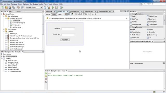Open the Debug Project dropdown arrow
Viewport: 166px width, 93px height.
point(59,7)
